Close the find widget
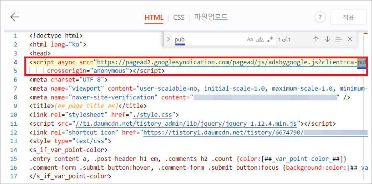Image resolution: width=372 pixels, height=184 pixels. [350, 39]
